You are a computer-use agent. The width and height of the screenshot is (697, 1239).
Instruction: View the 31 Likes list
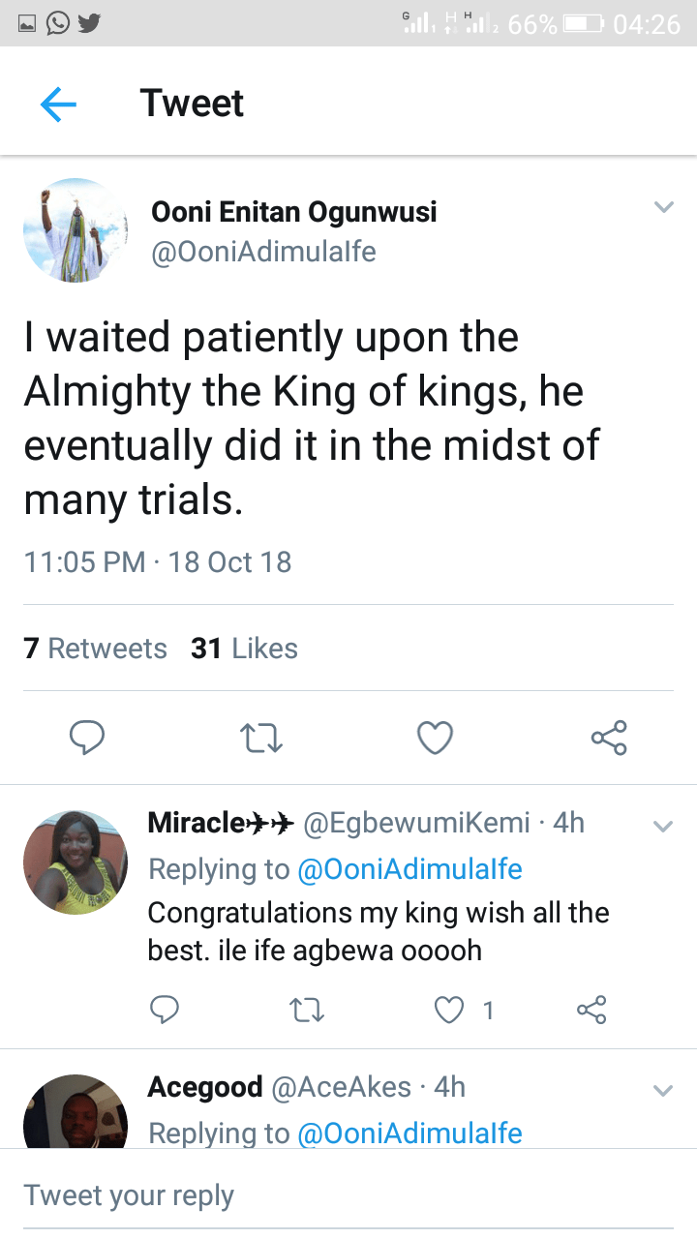tap(244, 649)
